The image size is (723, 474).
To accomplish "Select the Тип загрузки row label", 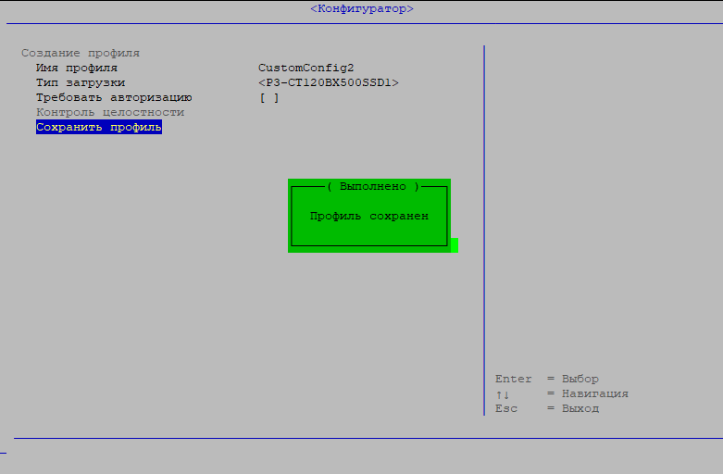I will coord(81,82).
